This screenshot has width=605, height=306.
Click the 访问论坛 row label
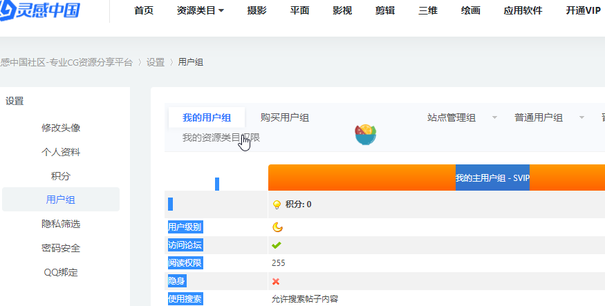pos(185,245)
